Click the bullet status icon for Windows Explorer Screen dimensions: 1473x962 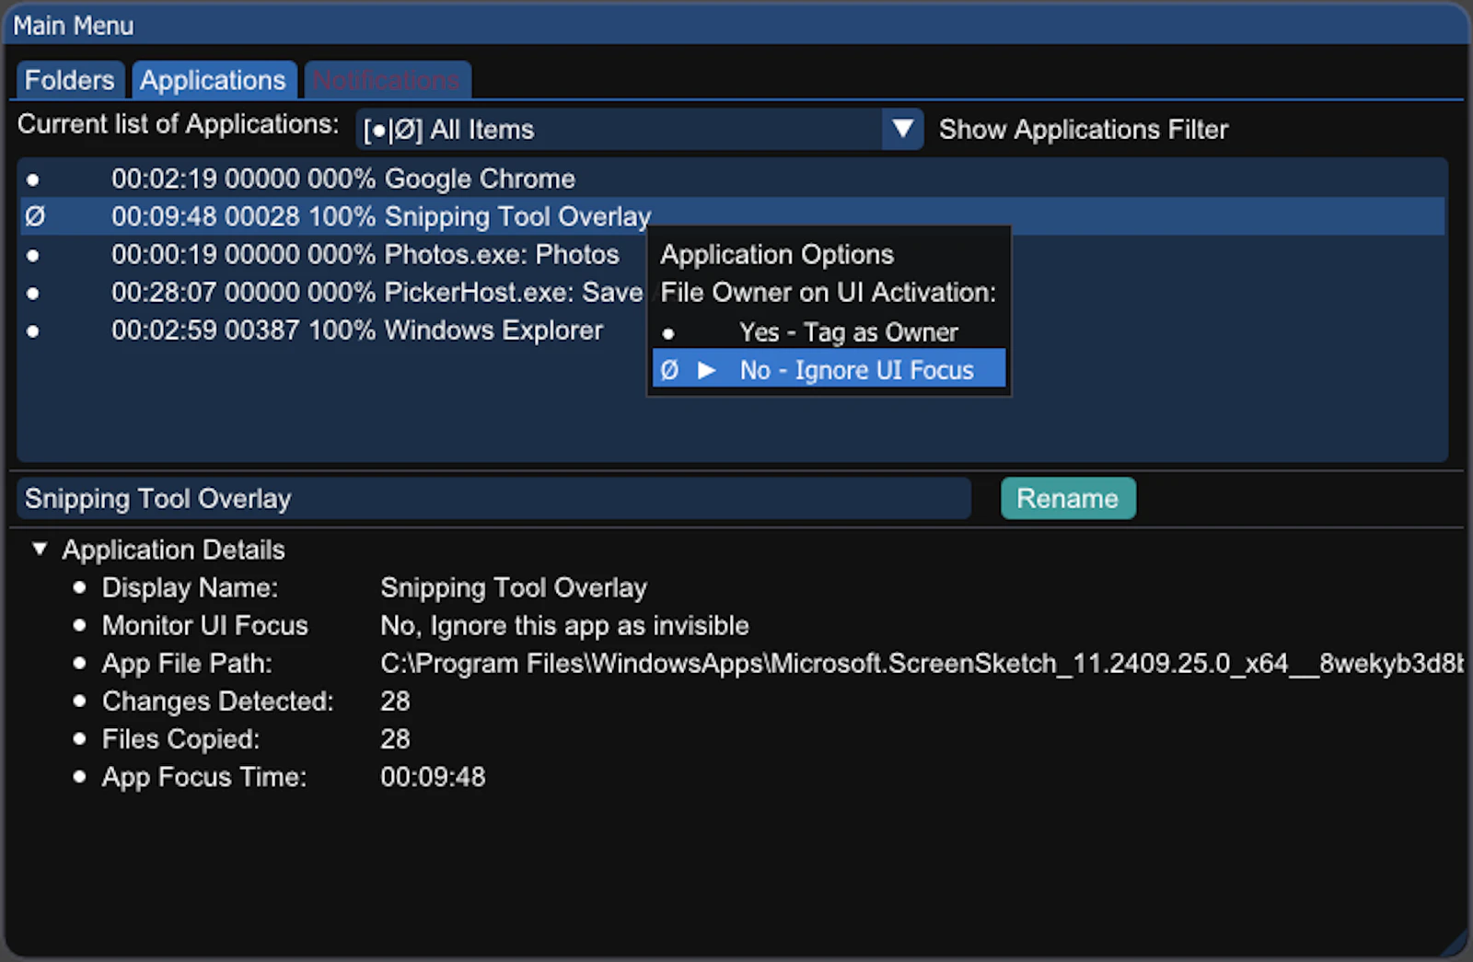tap(33, 330)
